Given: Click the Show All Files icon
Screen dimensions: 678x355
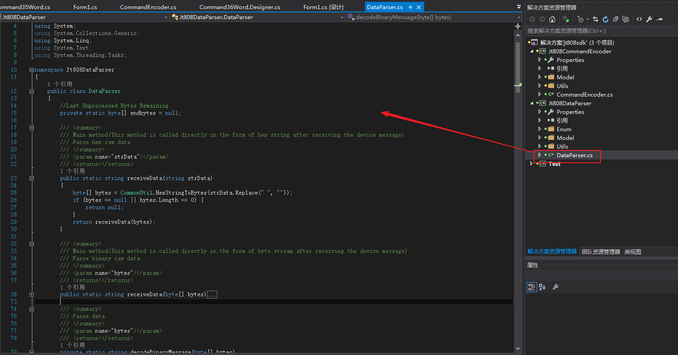Looking at the screenshot, I should pyautogui.click(x=626, y=19).
